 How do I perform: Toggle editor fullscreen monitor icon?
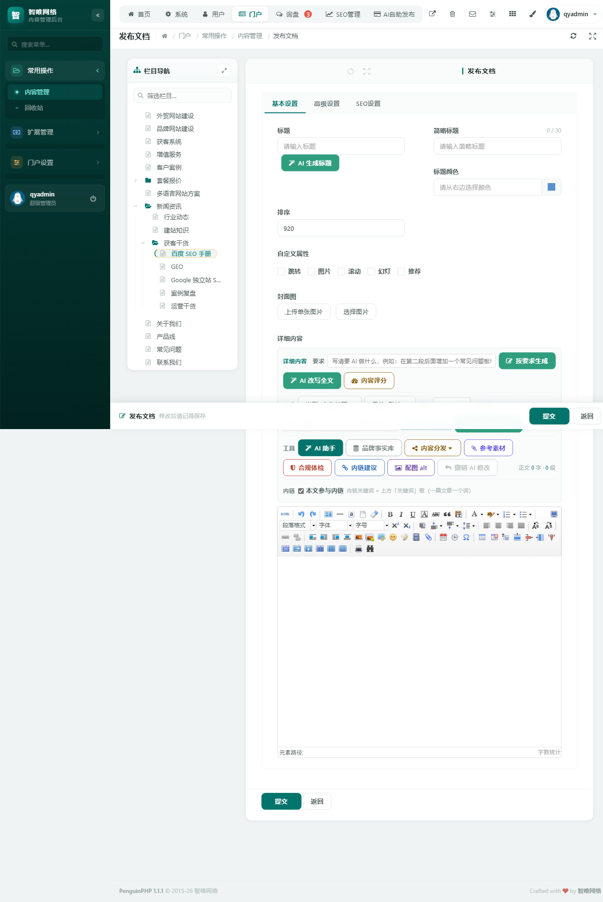click(x=554, y=514)
